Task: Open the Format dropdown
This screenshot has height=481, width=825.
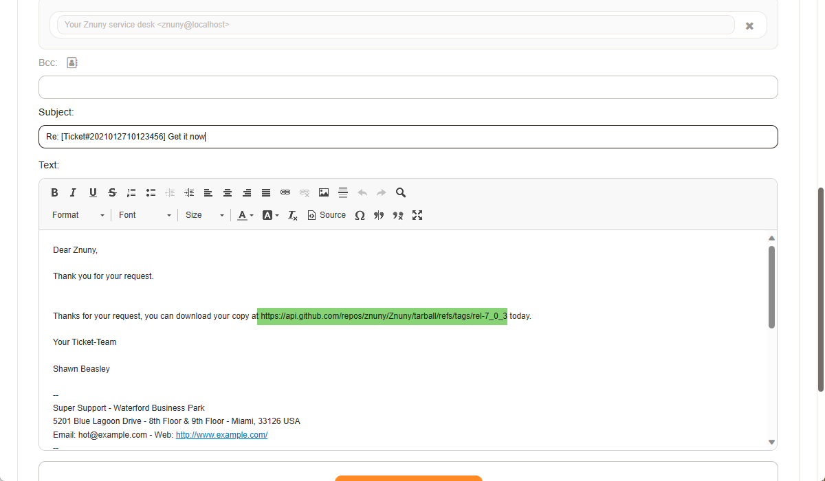Action: click(x=78, y=215)
